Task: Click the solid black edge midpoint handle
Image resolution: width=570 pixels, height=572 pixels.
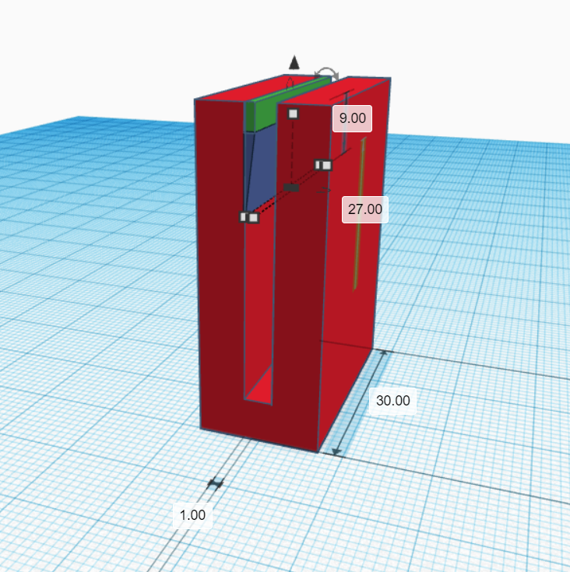Action: tap(291, 188)
